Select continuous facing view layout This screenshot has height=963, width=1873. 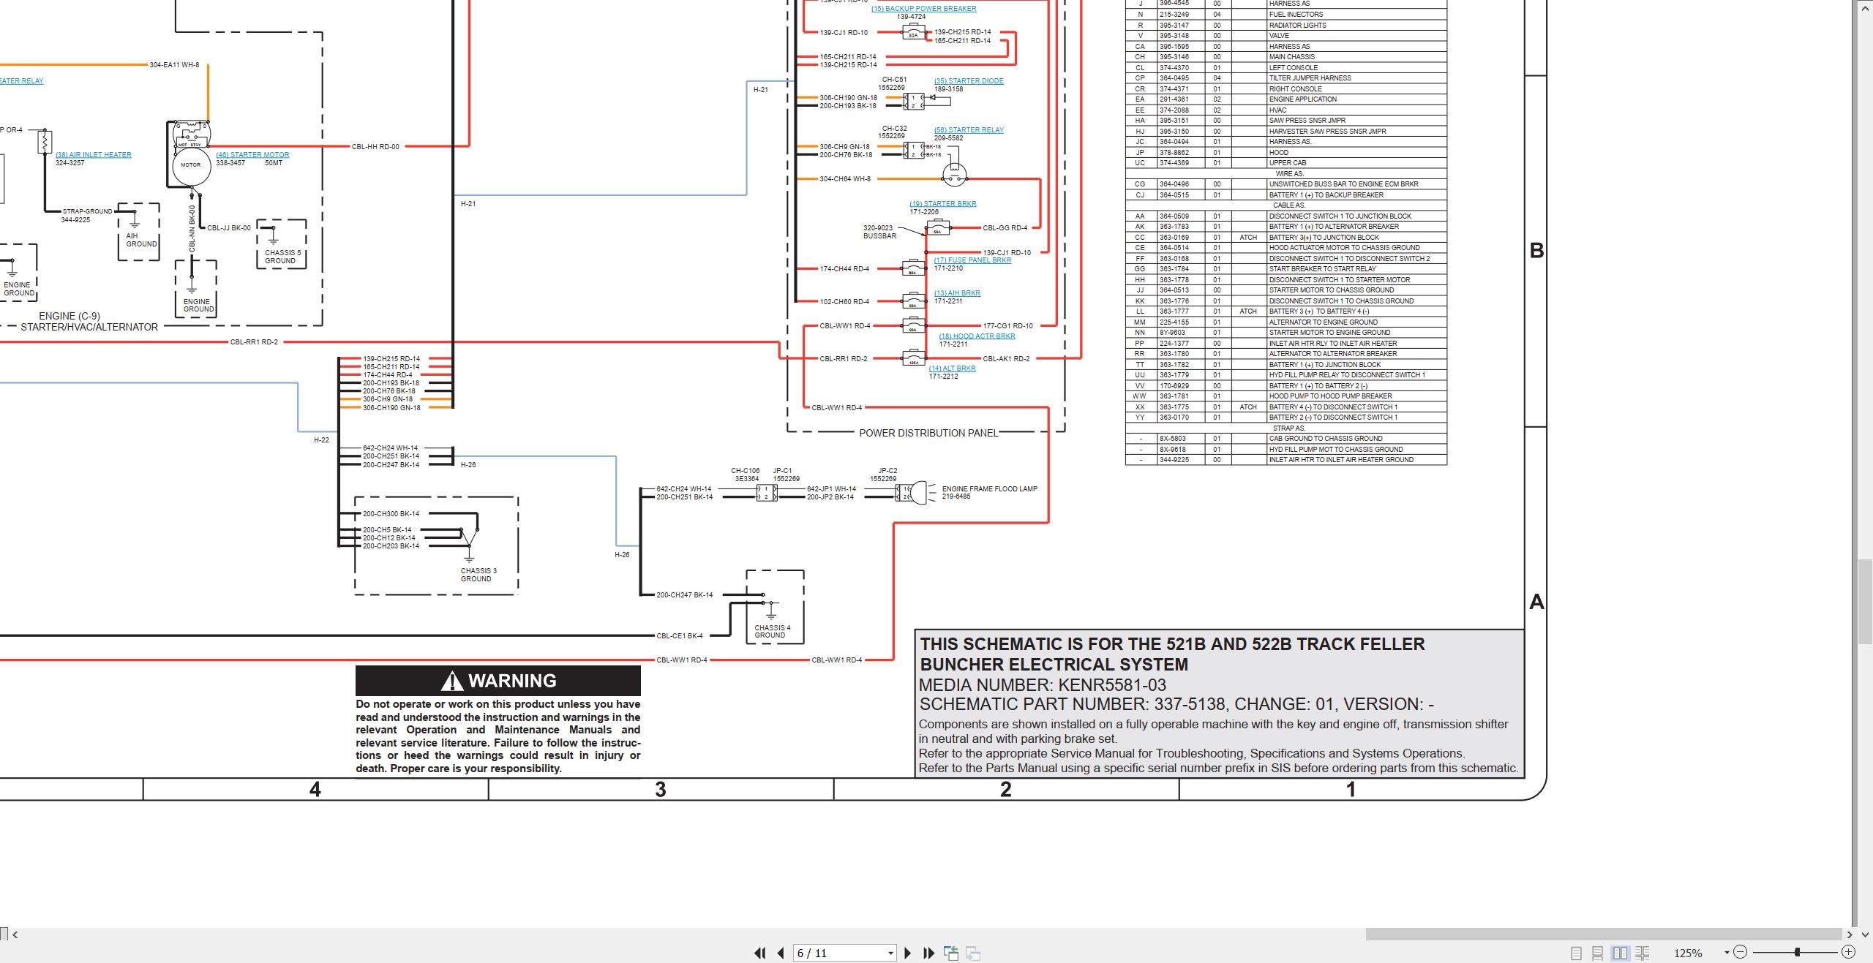[1643, 953]
